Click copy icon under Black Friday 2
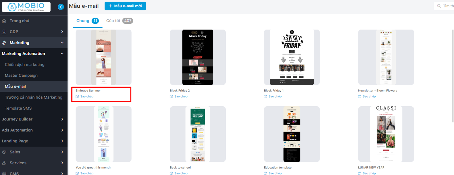The height and width of the screenshot is (175, 454). (171, 96)
